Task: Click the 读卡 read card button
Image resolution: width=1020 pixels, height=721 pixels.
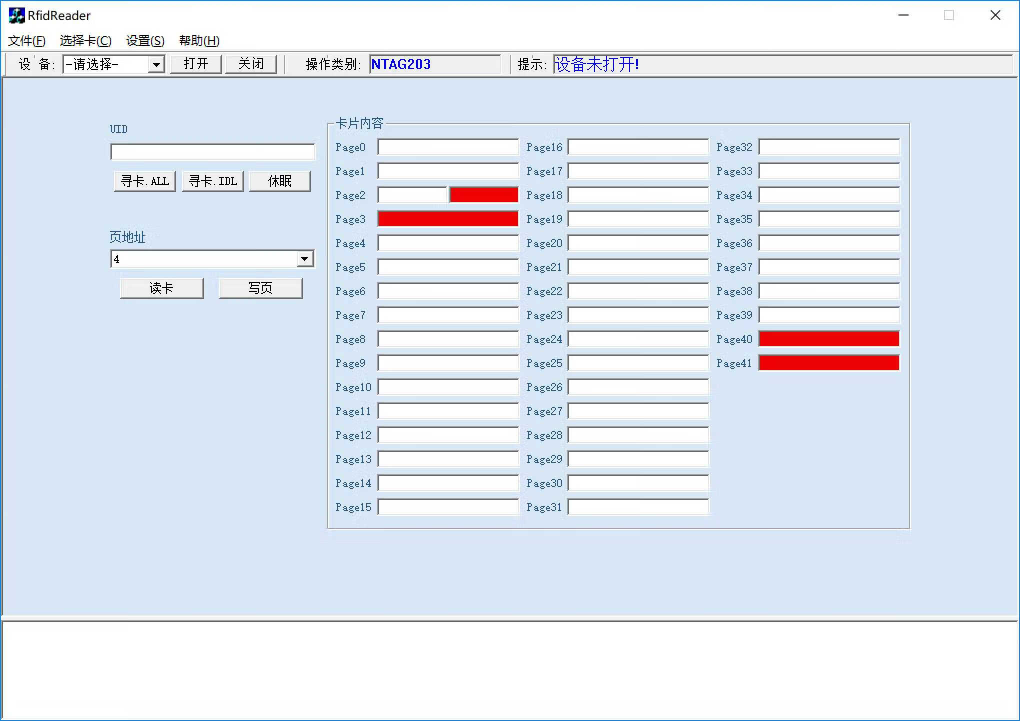Action: pos(161,288)
